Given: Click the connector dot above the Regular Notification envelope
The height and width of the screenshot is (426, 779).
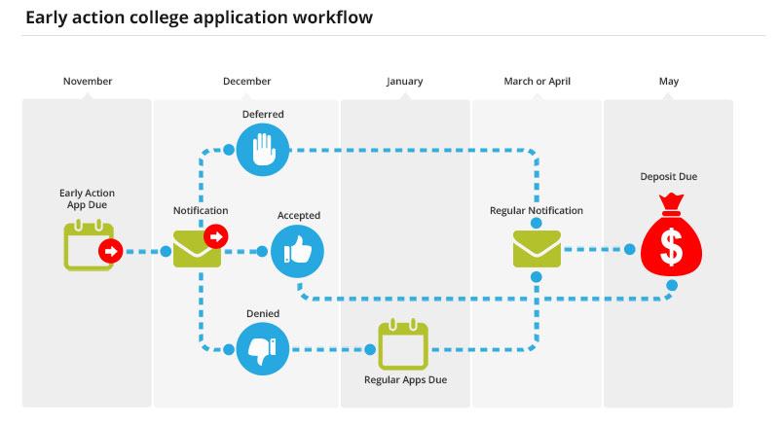Looking at the screenshot, I should (537, 224).
